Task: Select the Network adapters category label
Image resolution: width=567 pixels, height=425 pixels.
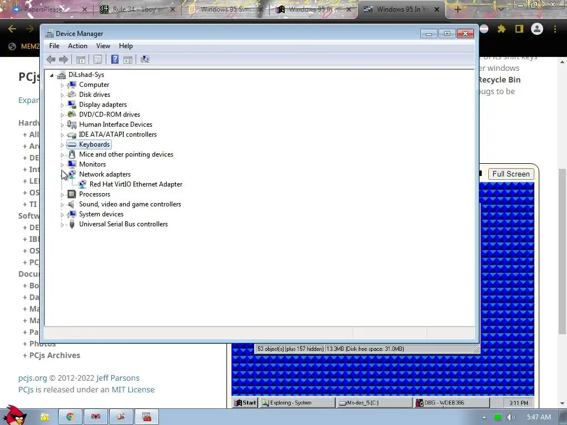Action: [x=105, y=174]
